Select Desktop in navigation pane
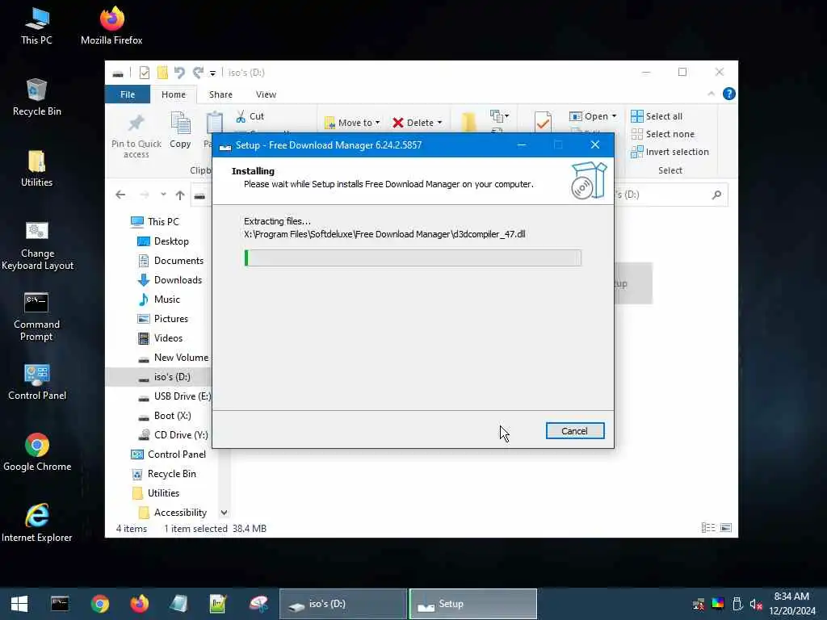Image resolution: width=827 pixels, height=620 pixels. tap(163, 241)
